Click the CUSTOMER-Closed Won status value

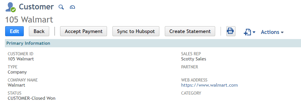[31, 98]
